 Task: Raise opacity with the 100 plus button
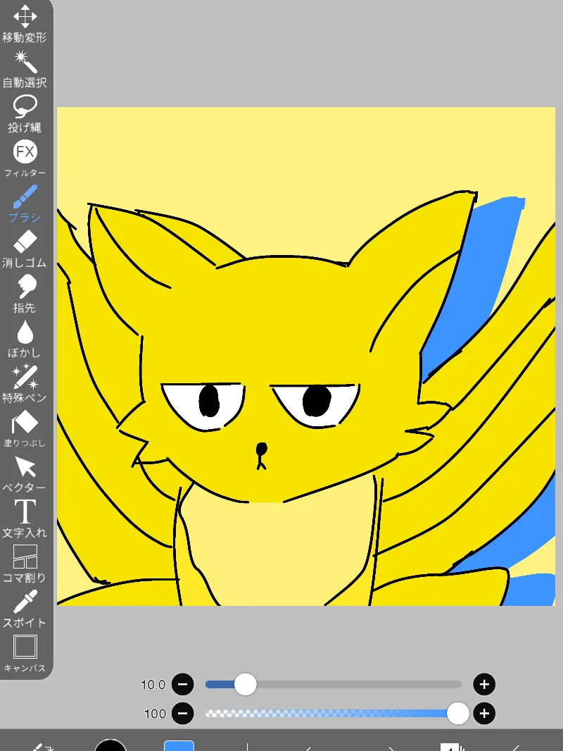click(484, 714)
